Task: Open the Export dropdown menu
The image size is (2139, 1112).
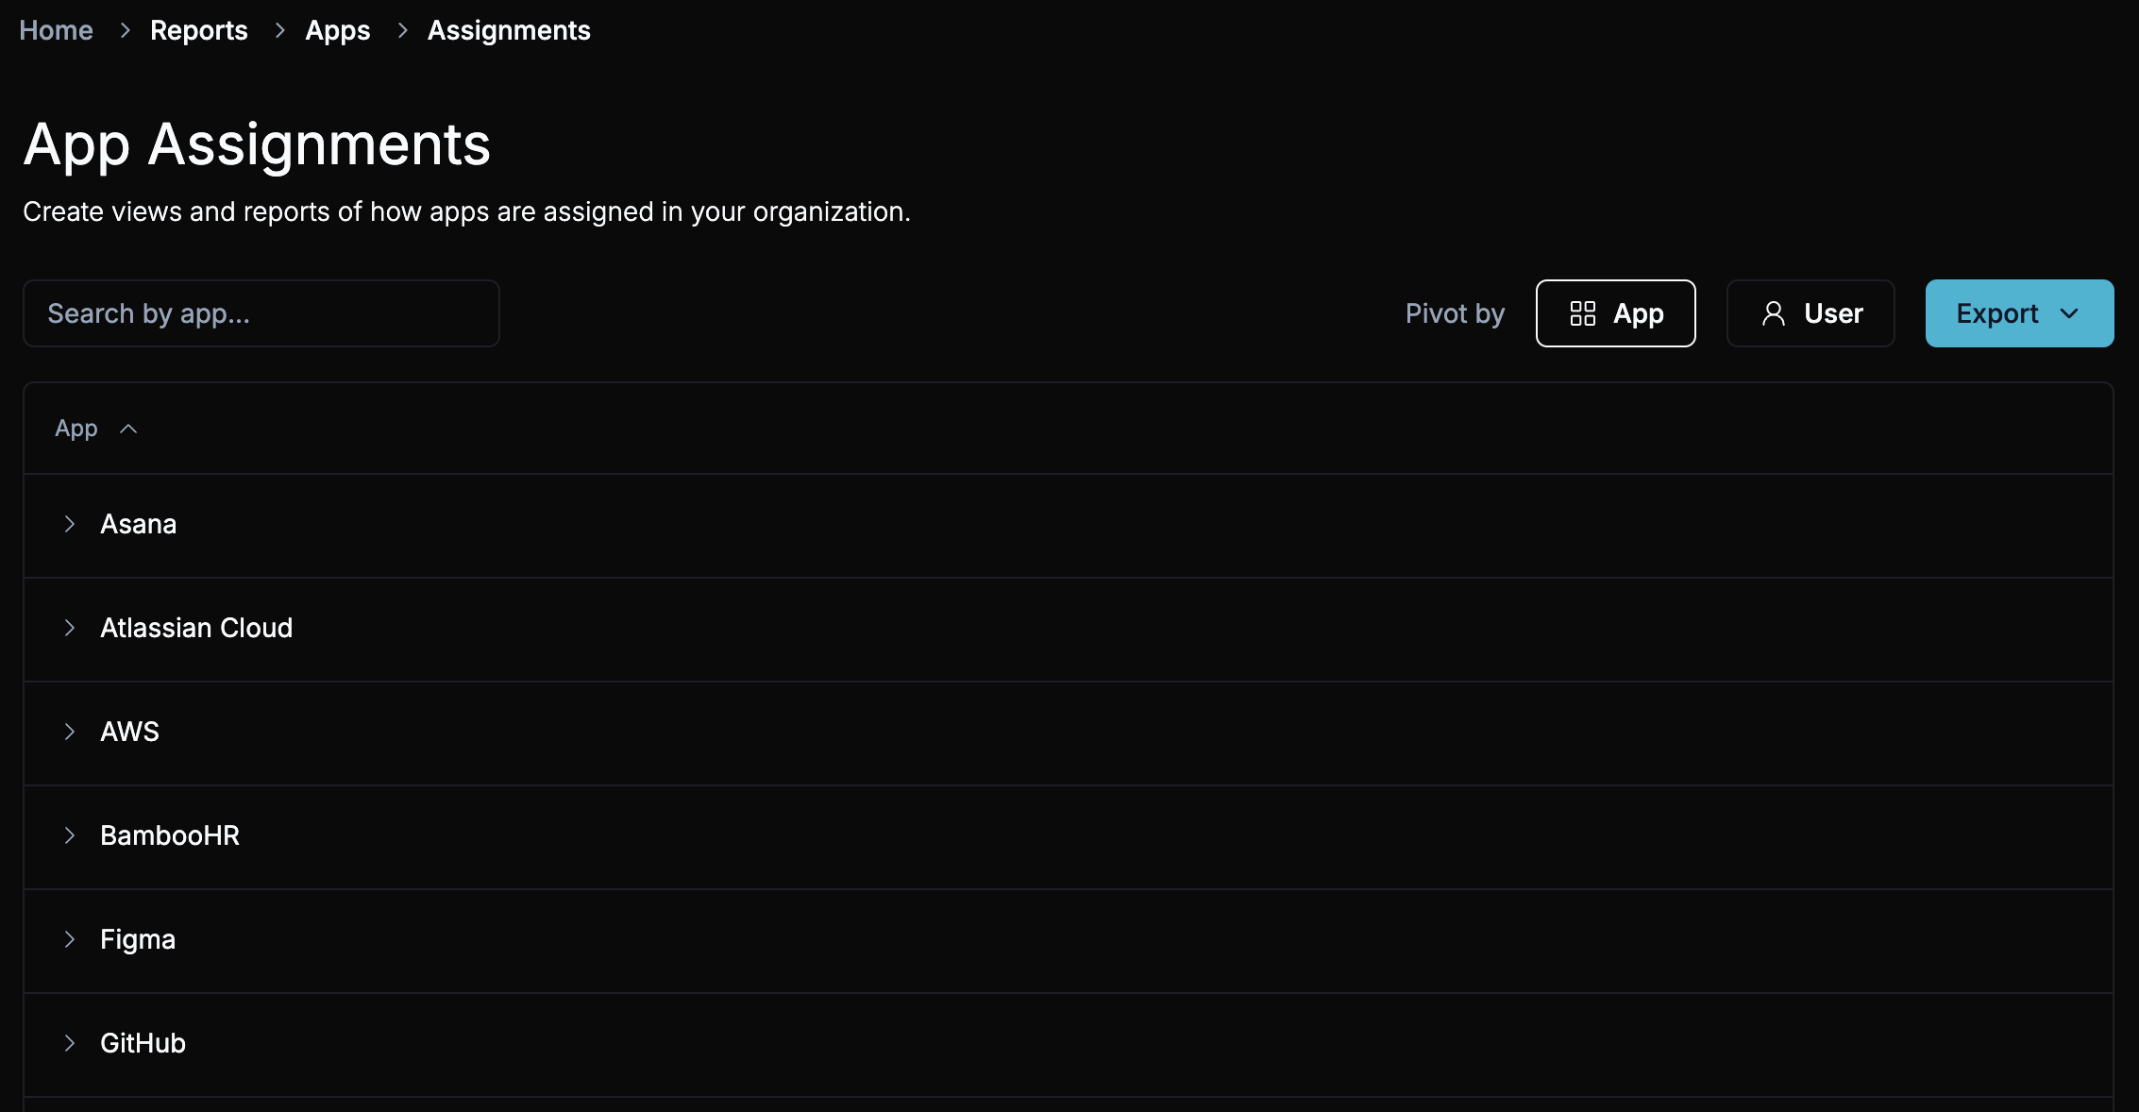Action: [2018, 313]
